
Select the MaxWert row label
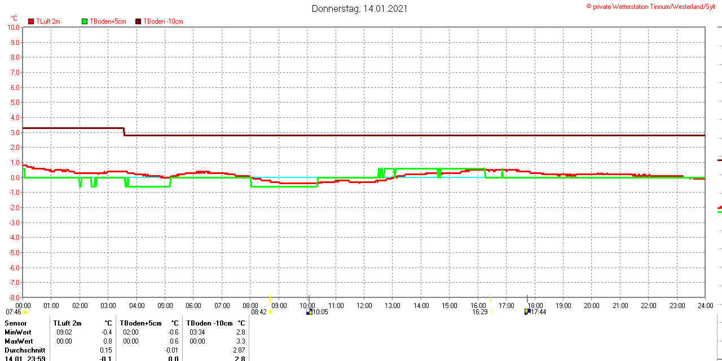click(19, 341)
